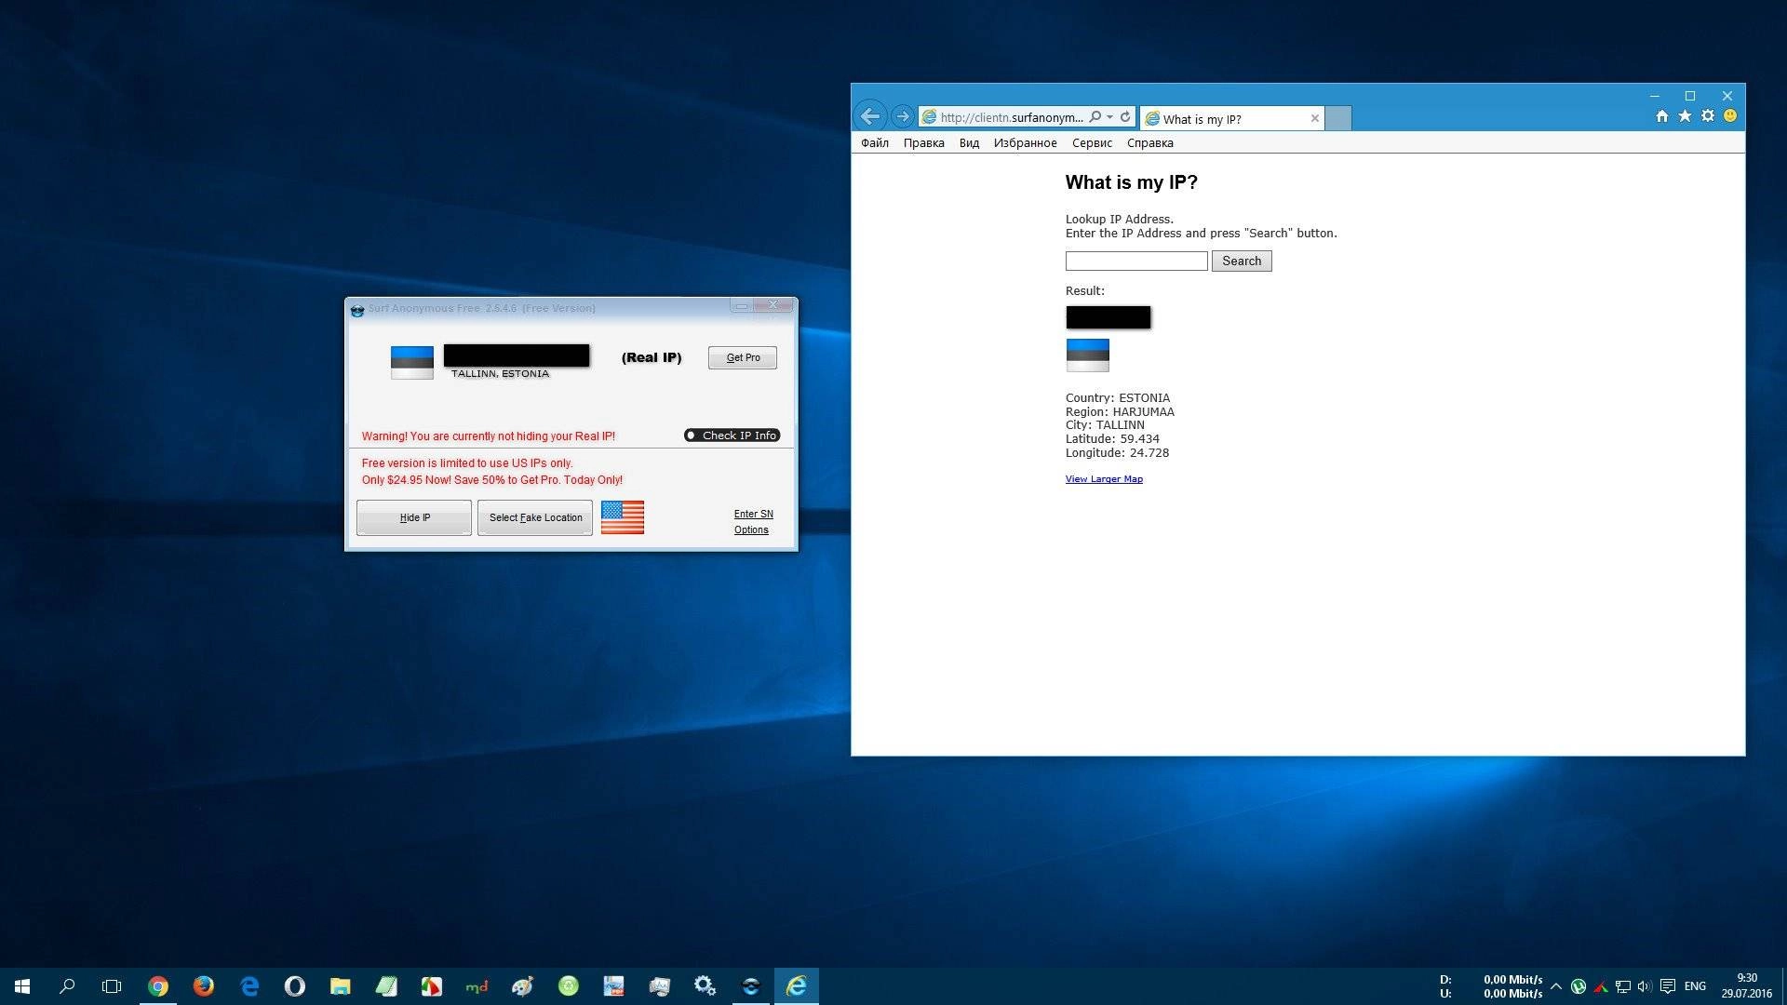The height and width of the screenshot is (1005, 1787).
Task: Open a new tab in Internet Explorer
Action: coord(1337,118)
